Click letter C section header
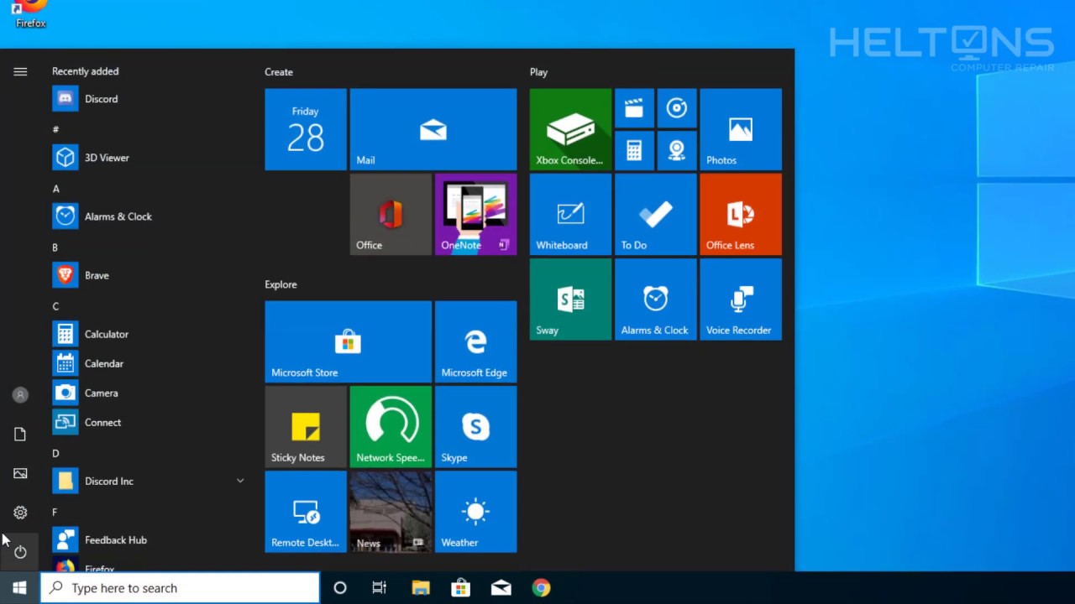Screen dimensions: 1075x604 55,306
